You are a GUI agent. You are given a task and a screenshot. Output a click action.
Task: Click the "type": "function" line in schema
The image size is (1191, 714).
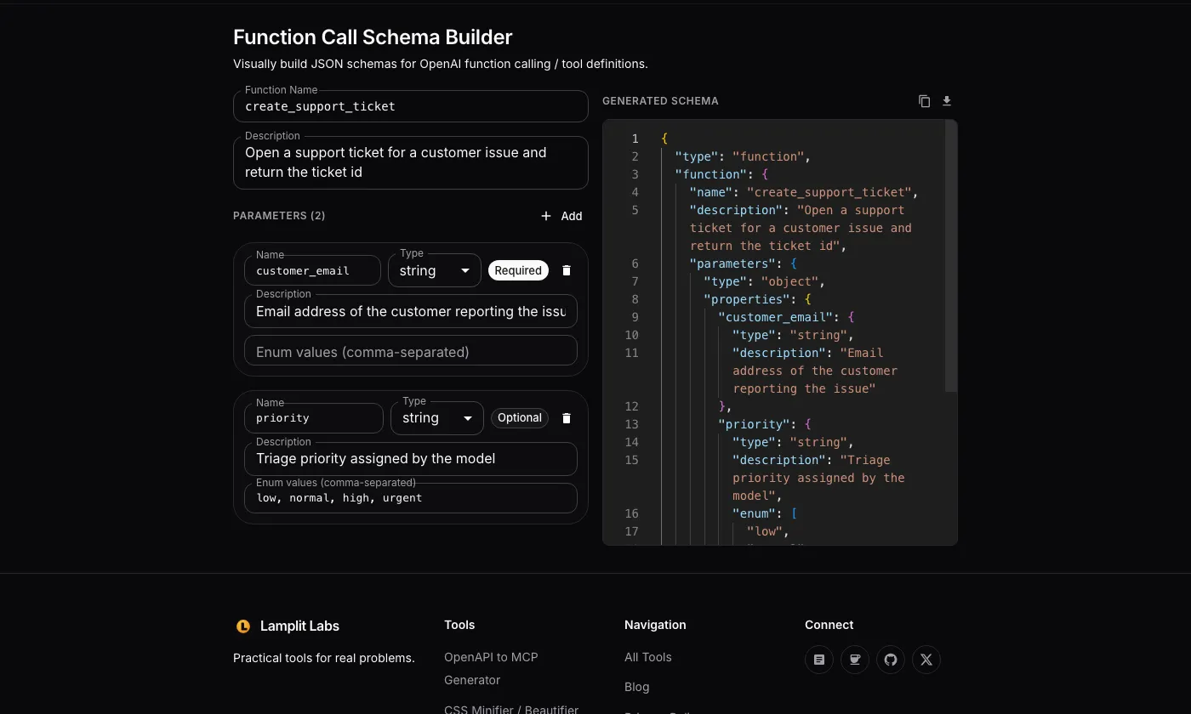pos(743,156)
